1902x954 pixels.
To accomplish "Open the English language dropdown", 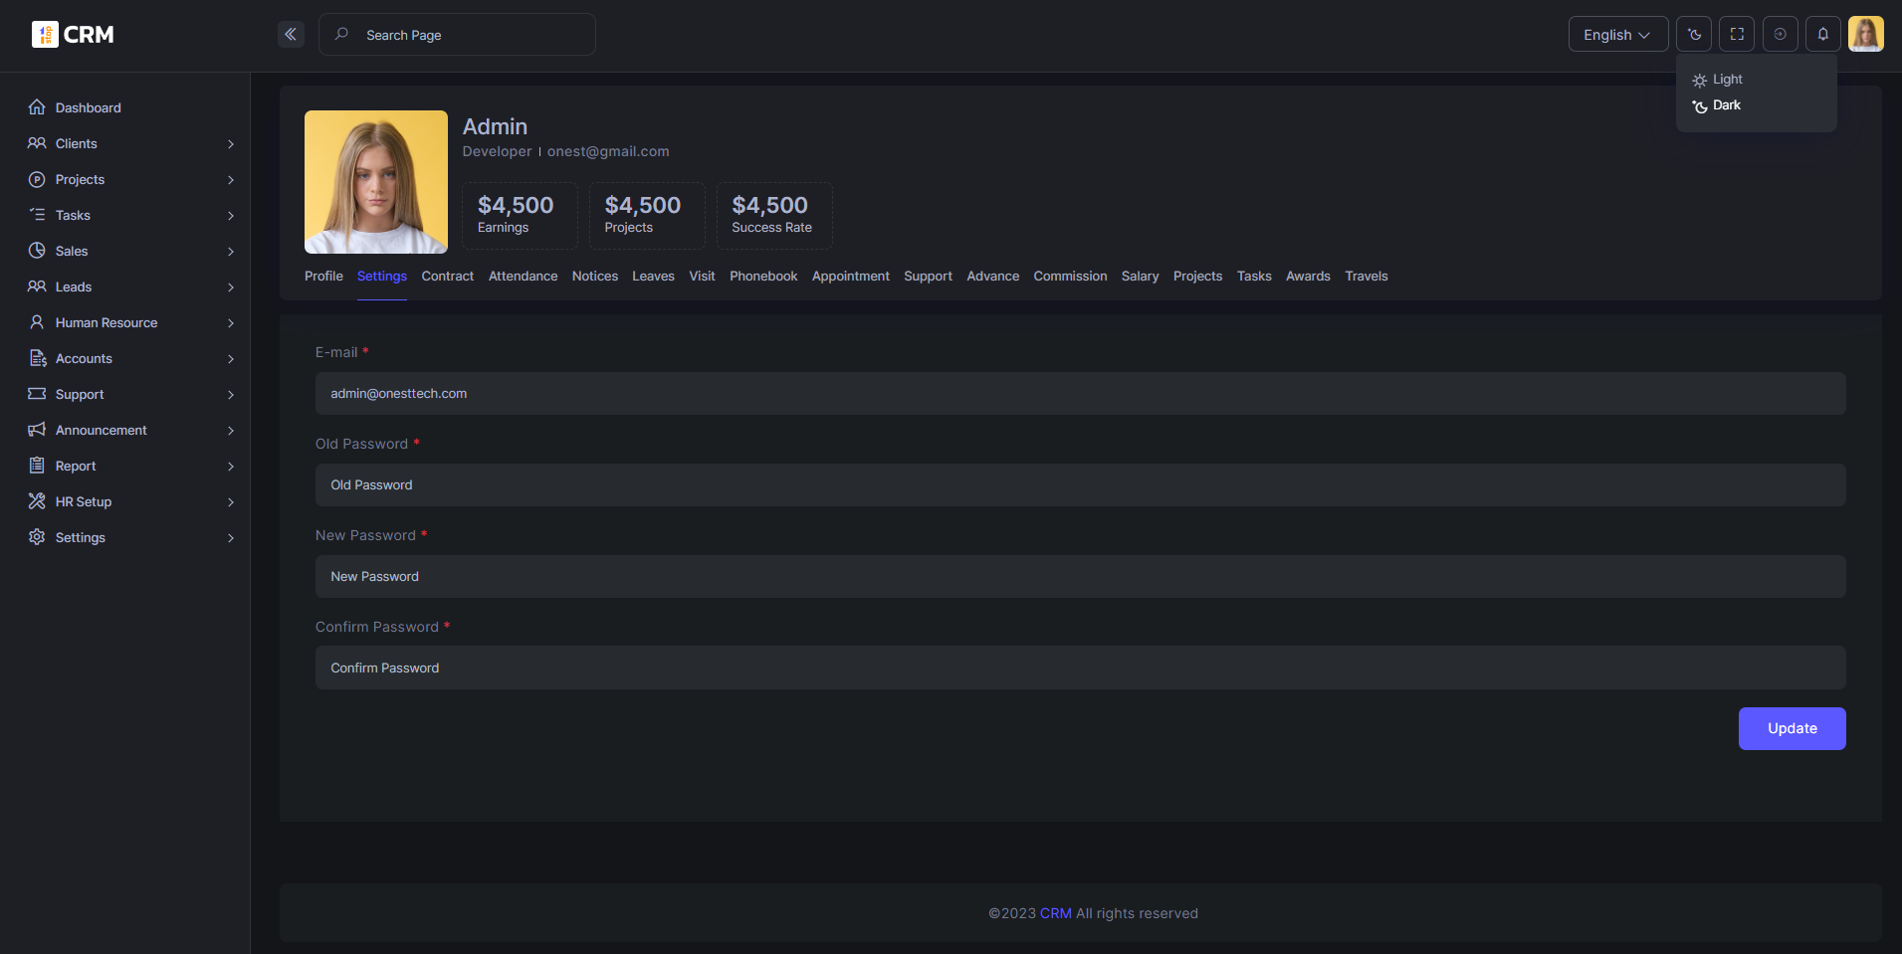I will pos(1616,35).
